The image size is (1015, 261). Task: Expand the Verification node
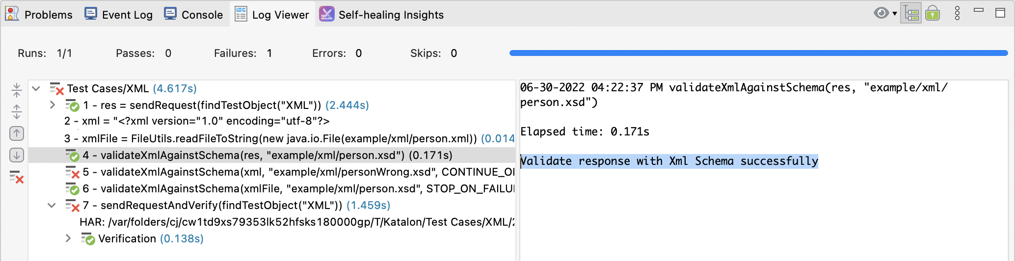[x=68, y=238]
